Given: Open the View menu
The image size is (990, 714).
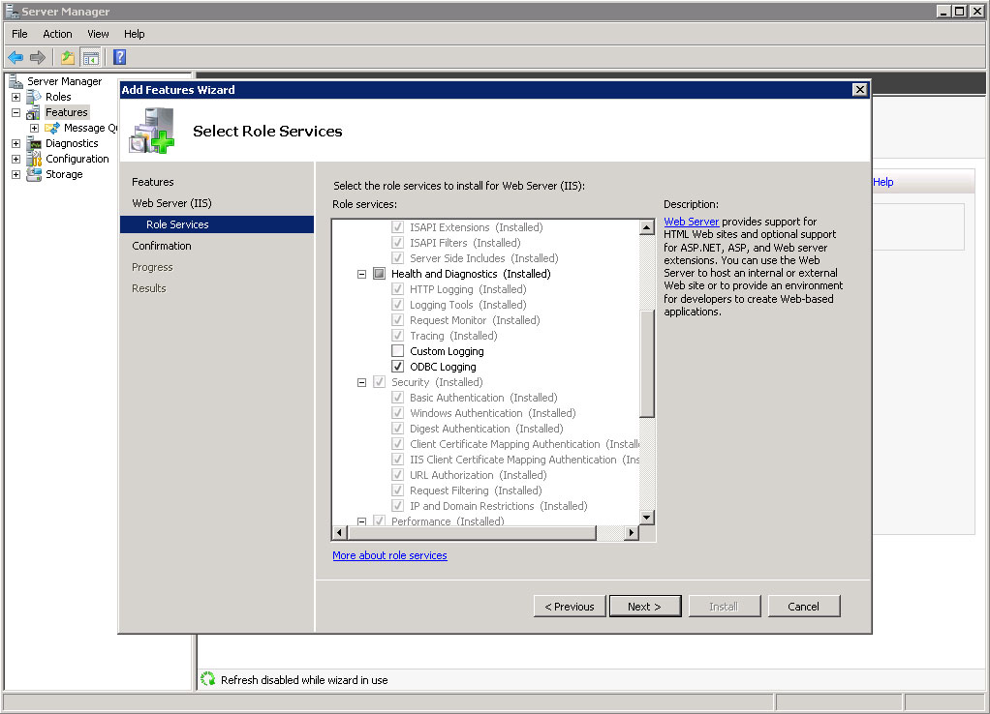Looking at the screenshot, I should point(98,34).
